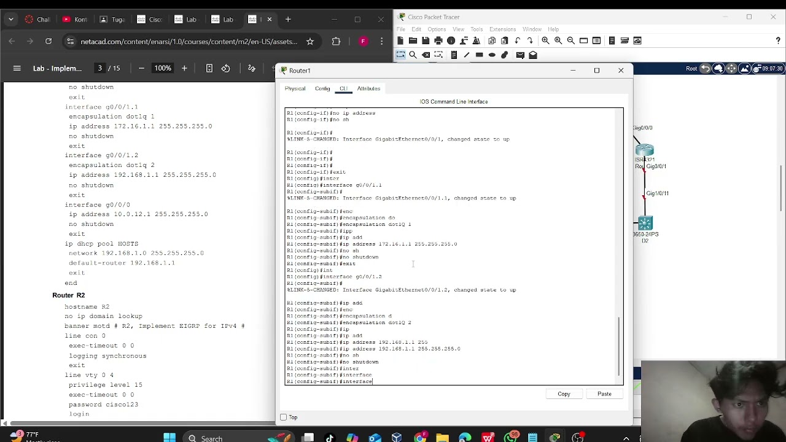Bookmark this page with the star icon
The height and width of the screenshot is (442, 786).
coord(309,41)
